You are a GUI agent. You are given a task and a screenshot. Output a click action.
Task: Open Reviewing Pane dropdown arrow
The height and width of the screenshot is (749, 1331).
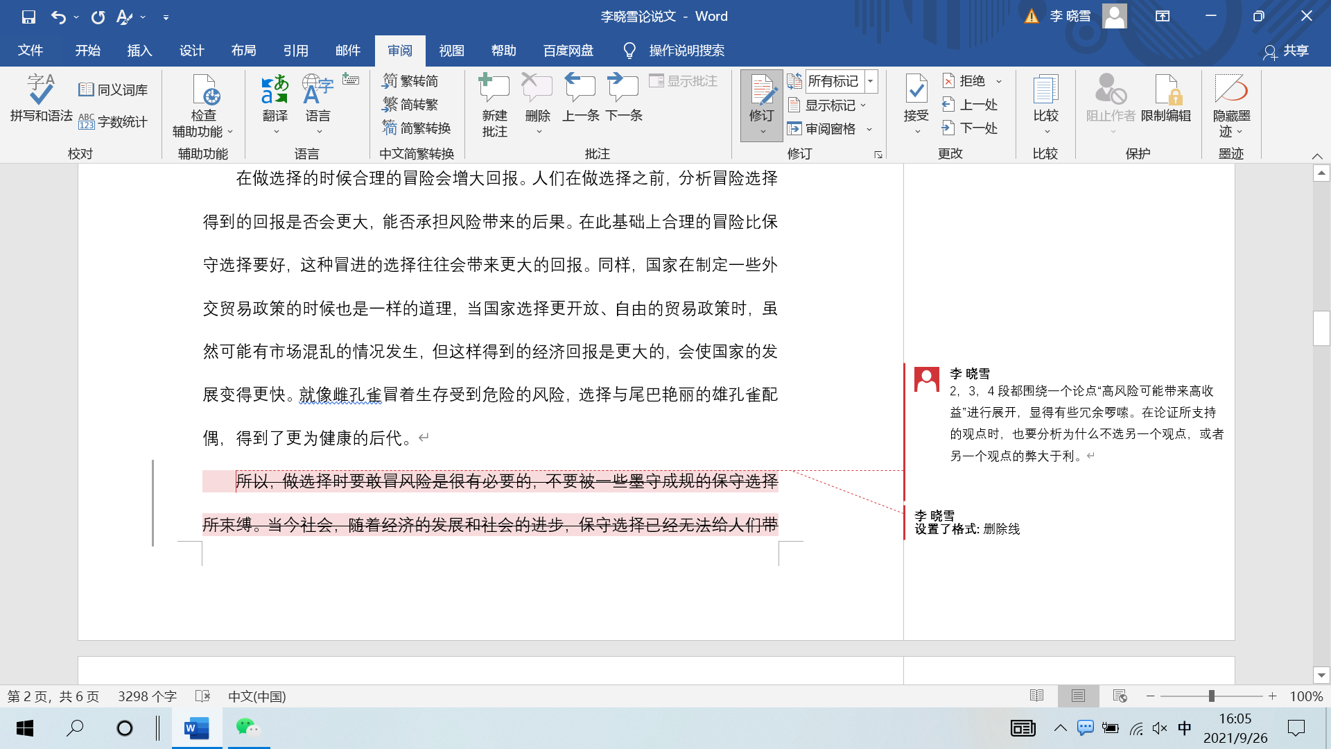coord(869,129)
